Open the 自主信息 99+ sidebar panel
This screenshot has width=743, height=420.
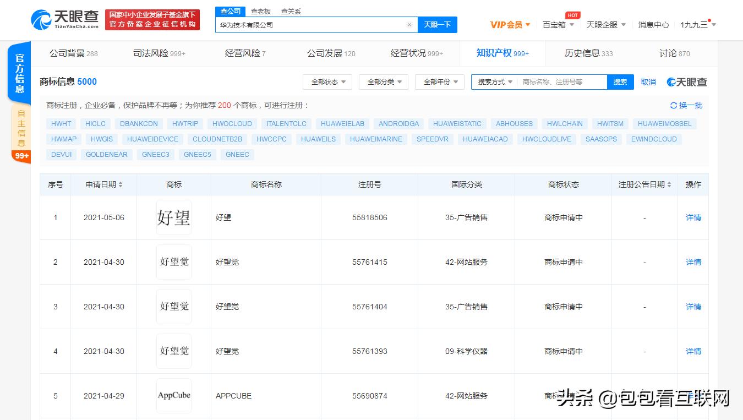pos(20,127)
